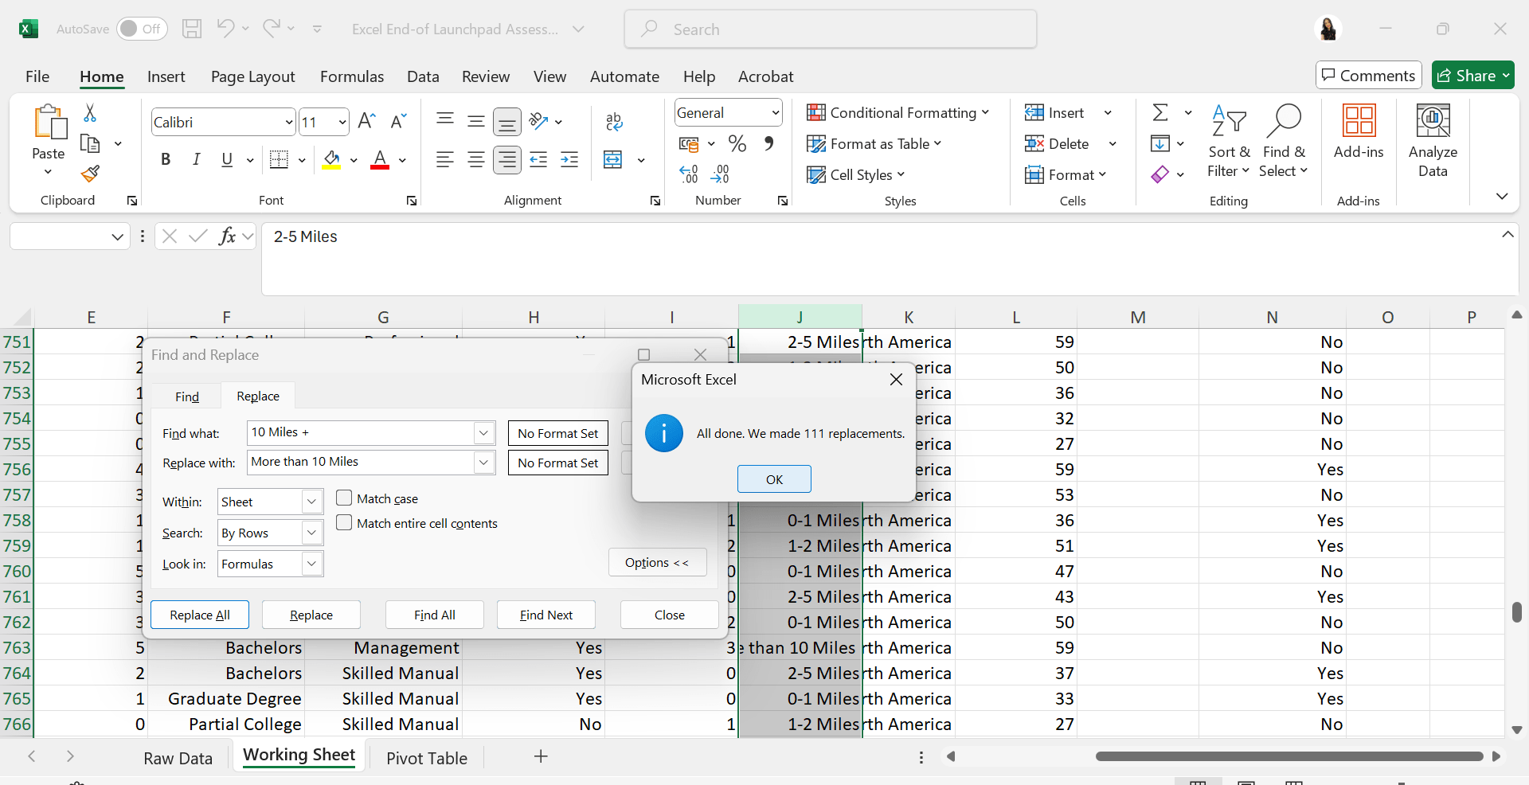Click the Increase Font Size icon
The image size is (1529, 785).
pyautogui.click(x=366, y=121)
